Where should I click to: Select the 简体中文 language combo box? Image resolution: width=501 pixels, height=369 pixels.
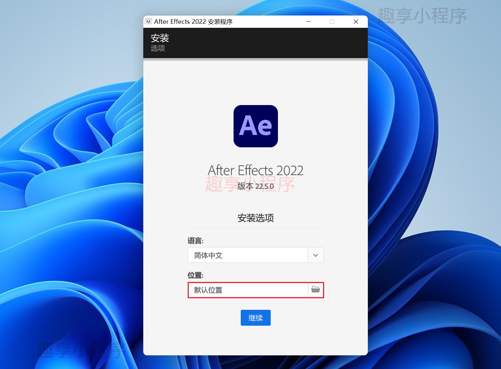256,255
